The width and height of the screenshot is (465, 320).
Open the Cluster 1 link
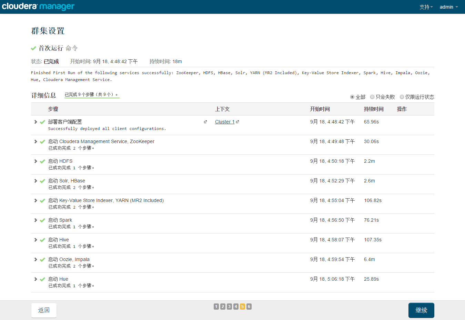225,122
